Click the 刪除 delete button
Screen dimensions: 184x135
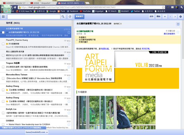coord(158,17)
